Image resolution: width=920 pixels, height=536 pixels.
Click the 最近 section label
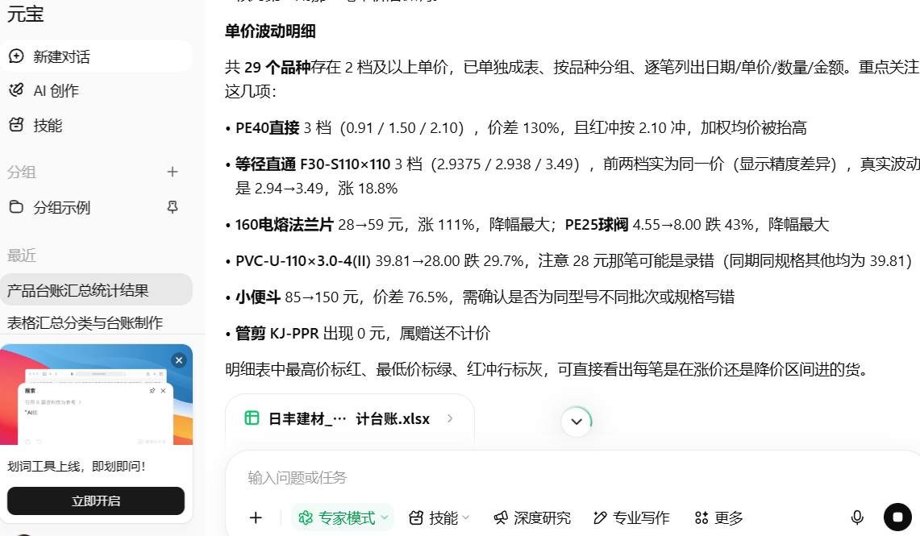(22, 255)
